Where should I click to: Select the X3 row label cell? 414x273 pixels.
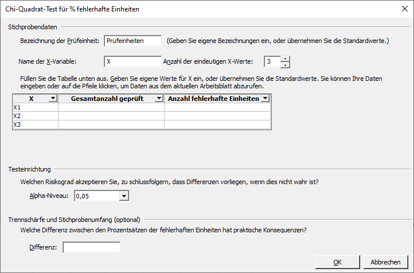[x=36, y=124]
